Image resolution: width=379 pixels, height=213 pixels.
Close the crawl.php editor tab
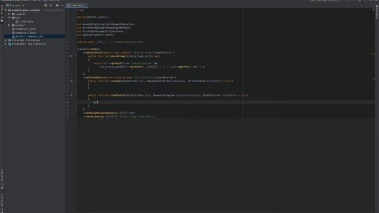[x=85, y=5]
